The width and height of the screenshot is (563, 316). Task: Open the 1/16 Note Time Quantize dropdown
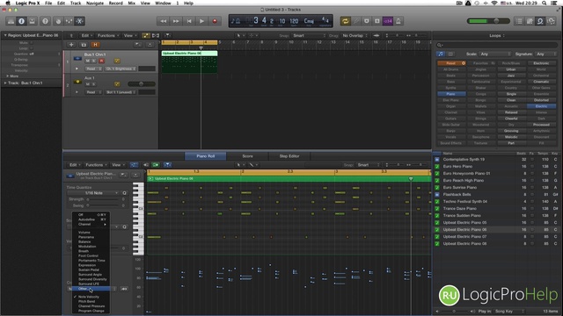(x=94, y=193)
